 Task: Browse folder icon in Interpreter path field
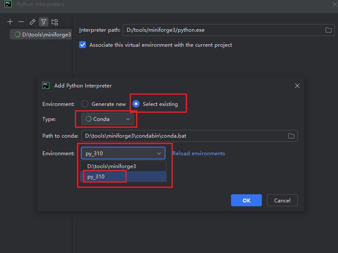329,30
